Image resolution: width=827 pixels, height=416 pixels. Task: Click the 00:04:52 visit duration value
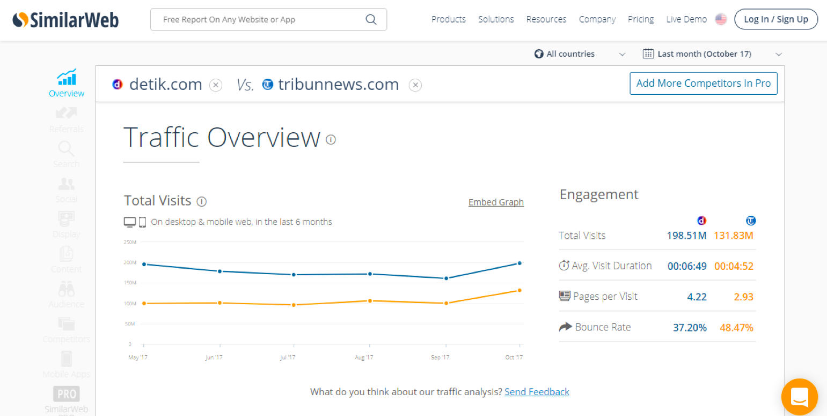734,266
